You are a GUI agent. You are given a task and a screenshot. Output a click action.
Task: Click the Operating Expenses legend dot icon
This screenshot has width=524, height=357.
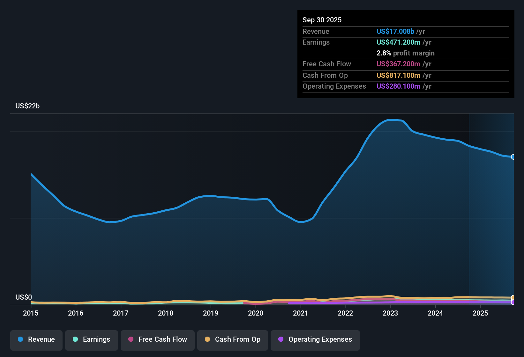[281, 339]
